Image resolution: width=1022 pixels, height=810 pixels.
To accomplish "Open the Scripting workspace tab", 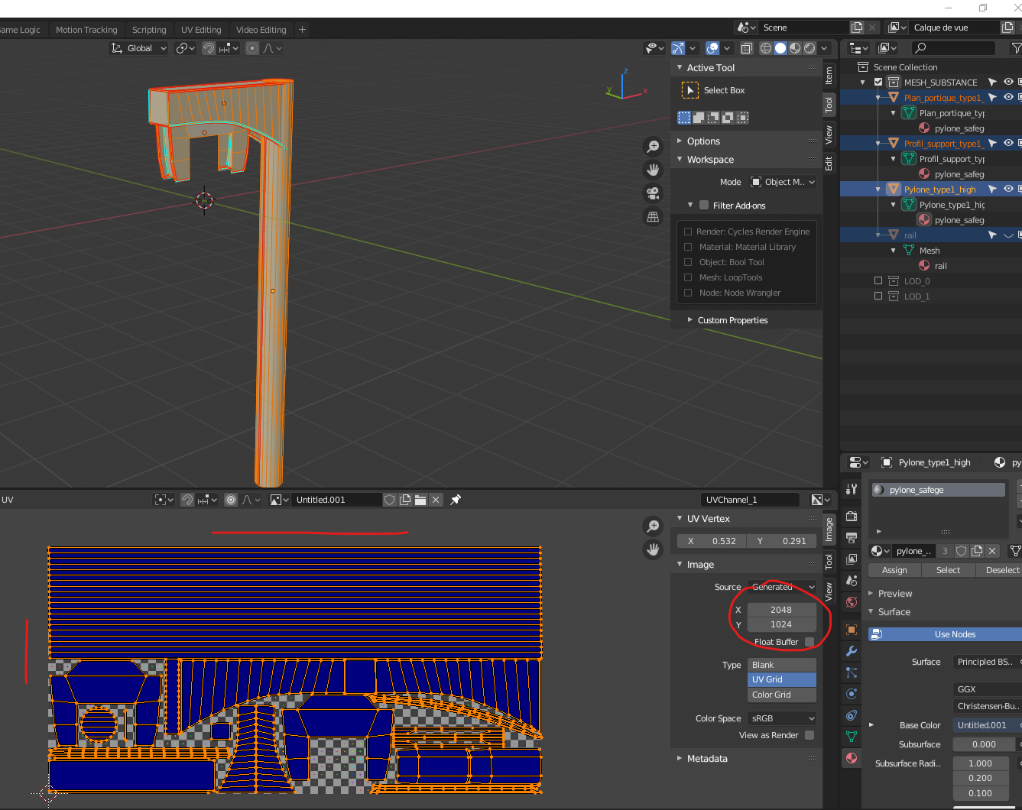I will pos(149,30).
